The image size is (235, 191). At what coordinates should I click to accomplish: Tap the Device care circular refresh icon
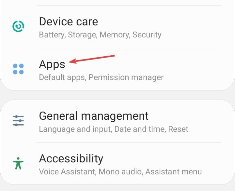[18, 27]
